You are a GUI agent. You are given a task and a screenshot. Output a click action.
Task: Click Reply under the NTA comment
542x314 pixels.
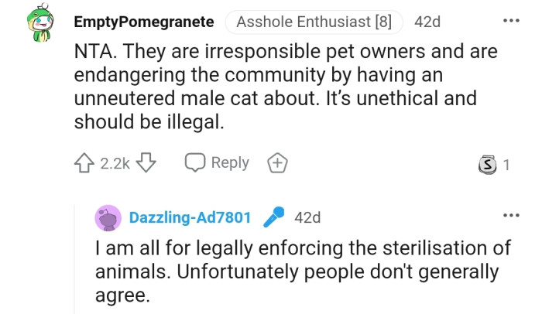point(218,162)
